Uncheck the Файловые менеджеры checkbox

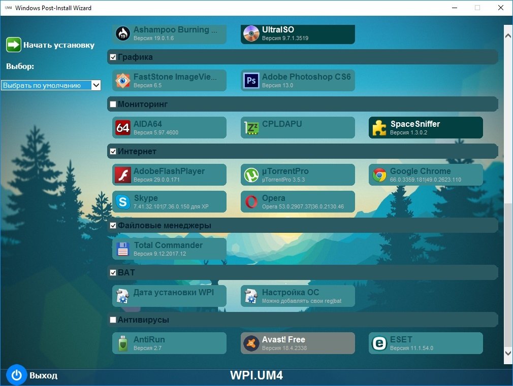113,226
